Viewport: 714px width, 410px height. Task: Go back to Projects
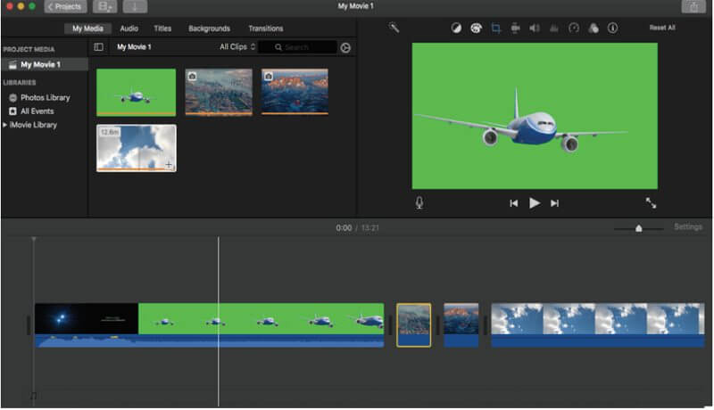coord(65,7)
